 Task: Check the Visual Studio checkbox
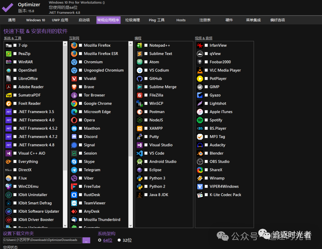tap(146, 145)
